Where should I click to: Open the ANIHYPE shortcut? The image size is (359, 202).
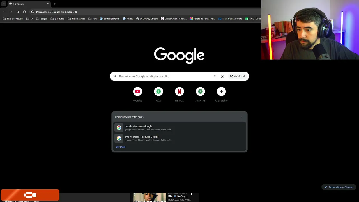click(x=200, y=94)
